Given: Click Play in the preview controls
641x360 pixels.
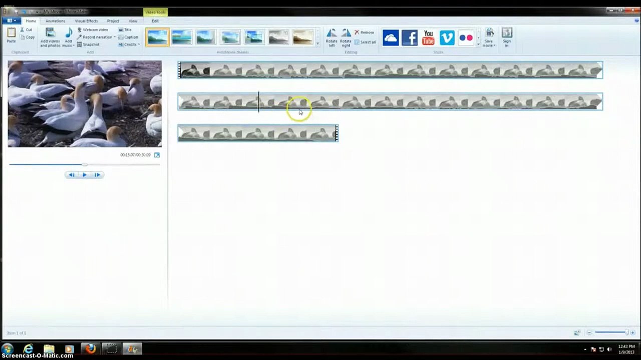Looking at the screenshot, I should click(x=84, y=174).
